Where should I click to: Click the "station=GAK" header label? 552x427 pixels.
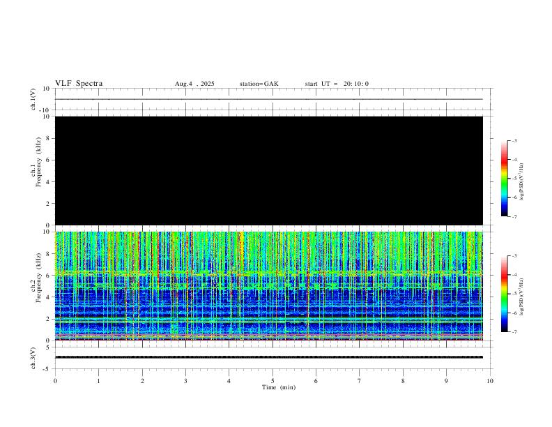[x=259, y=84]
